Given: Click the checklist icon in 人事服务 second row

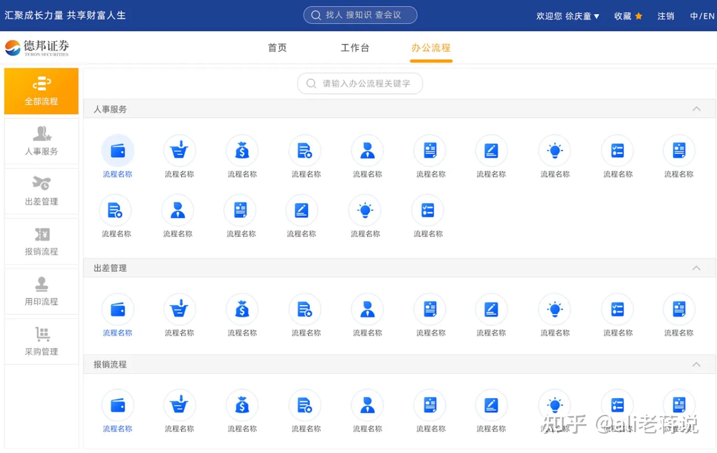Looking at the screenshot, I should click(x=428, y=210).
